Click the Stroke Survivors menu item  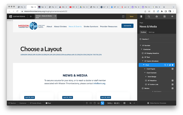[x=91, y=26]
